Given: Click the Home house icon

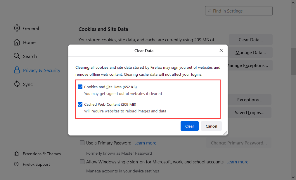Looking at the screenshot, I should [x=17, y=42].
